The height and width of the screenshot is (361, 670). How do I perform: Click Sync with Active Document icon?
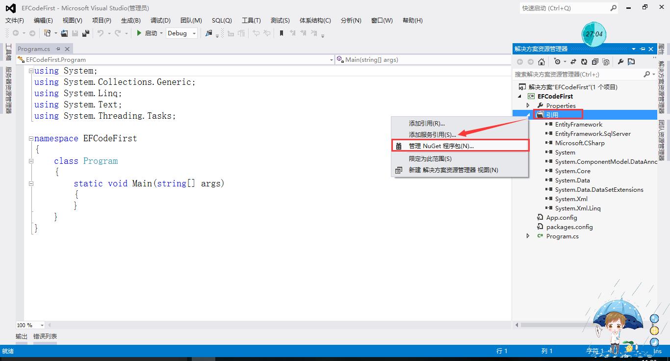click(x=573, y=62)
